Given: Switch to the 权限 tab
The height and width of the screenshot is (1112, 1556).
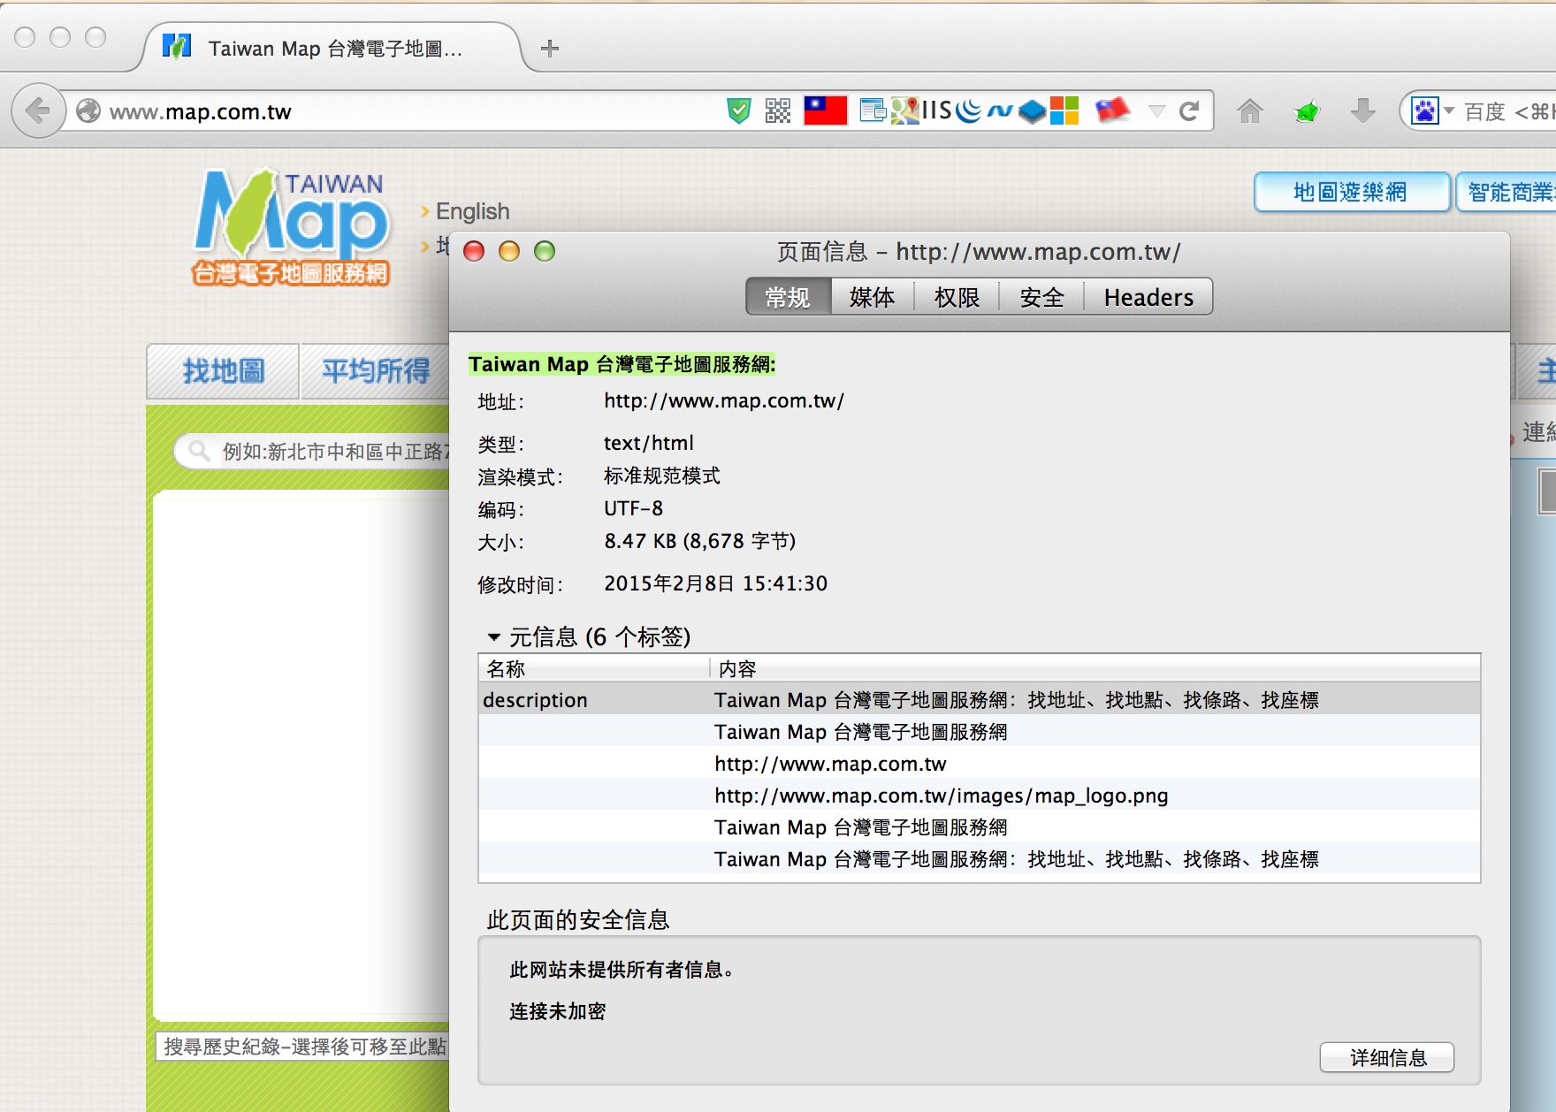Looking at the screenshot, I should (957, 297).
